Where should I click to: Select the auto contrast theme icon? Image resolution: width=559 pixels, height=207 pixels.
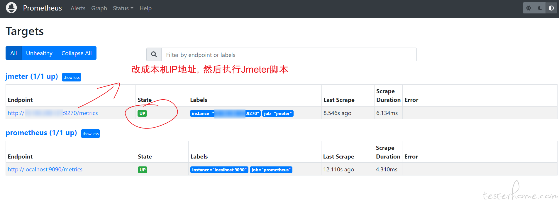[x=551, y=8]
